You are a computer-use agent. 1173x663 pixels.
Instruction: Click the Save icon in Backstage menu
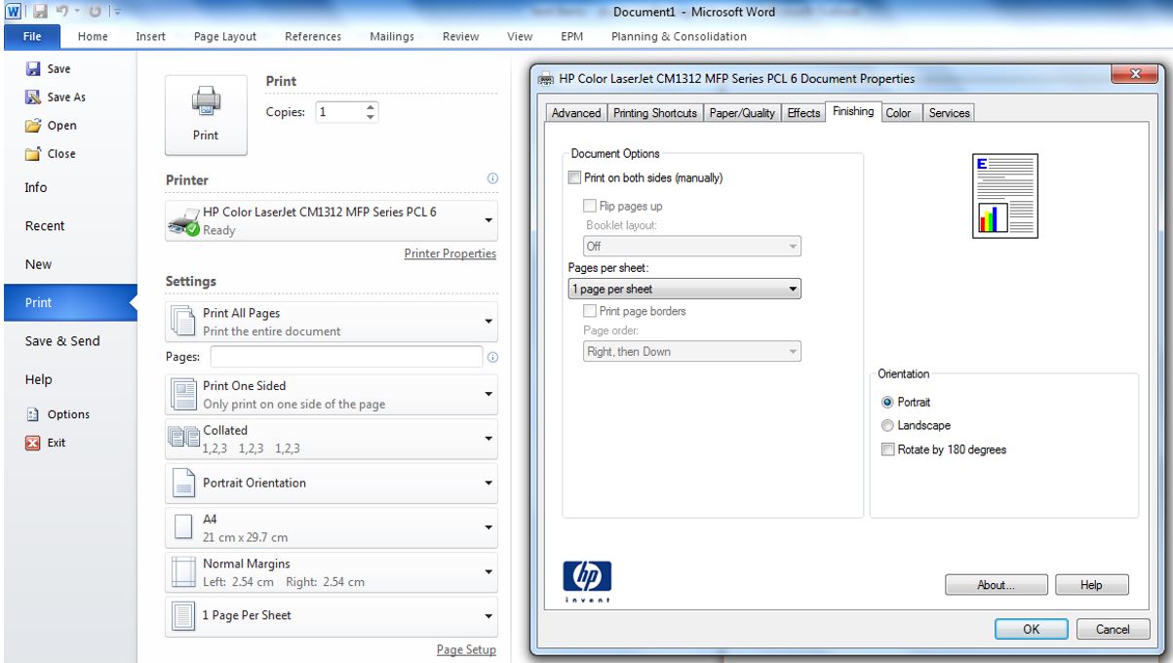[33, 69]
